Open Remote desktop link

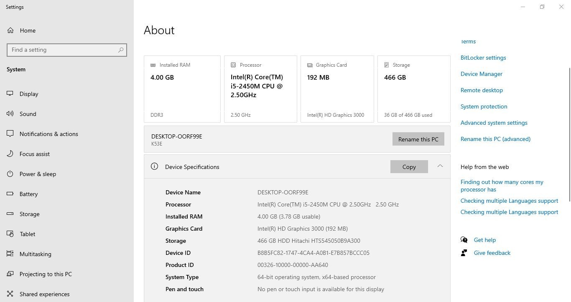pos(482,90)
